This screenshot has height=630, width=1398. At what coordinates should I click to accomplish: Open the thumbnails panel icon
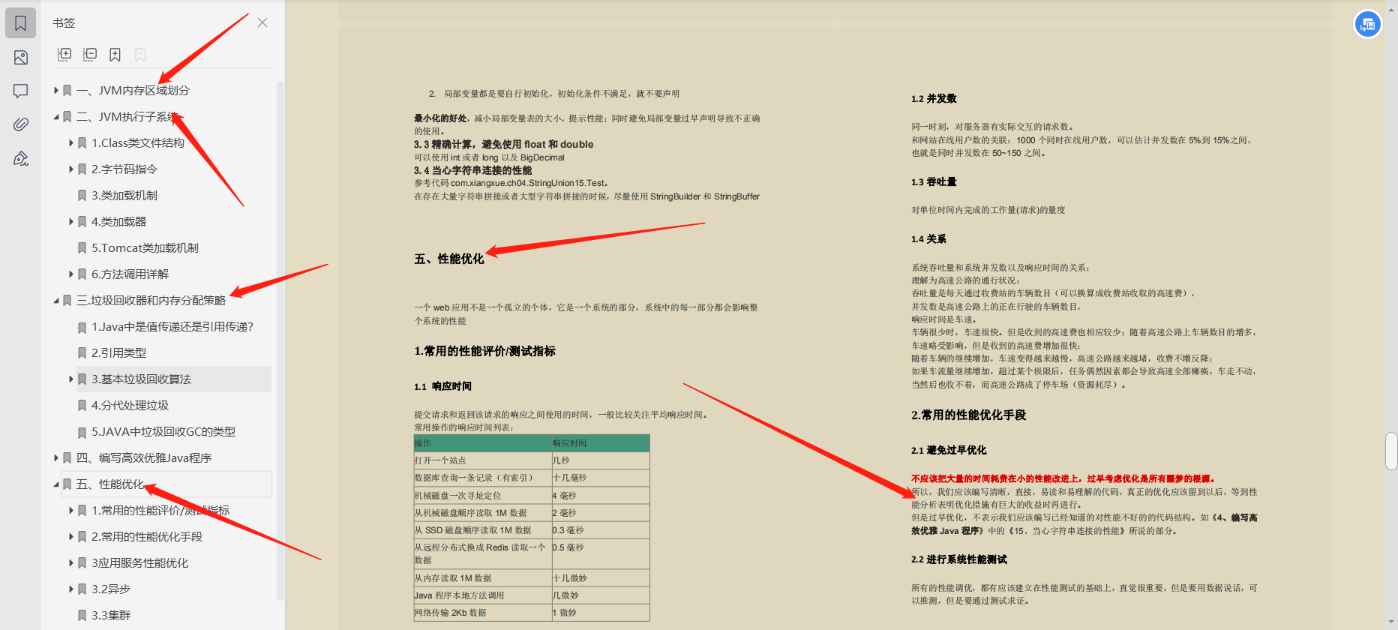(x=20, y=58)
